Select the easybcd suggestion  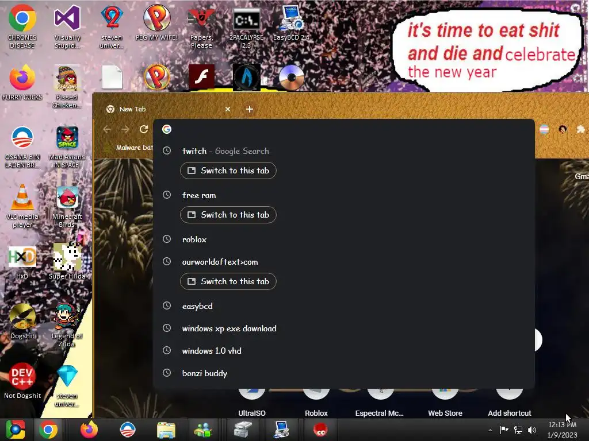pos(344,306)
